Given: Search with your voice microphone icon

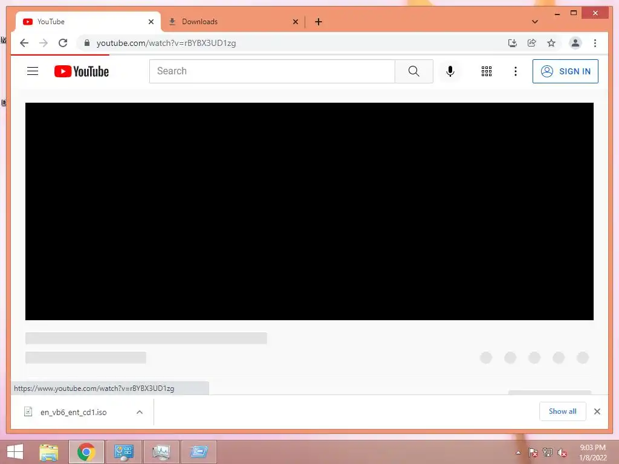Looking at the screenshot, I should [x=450, y=71].
